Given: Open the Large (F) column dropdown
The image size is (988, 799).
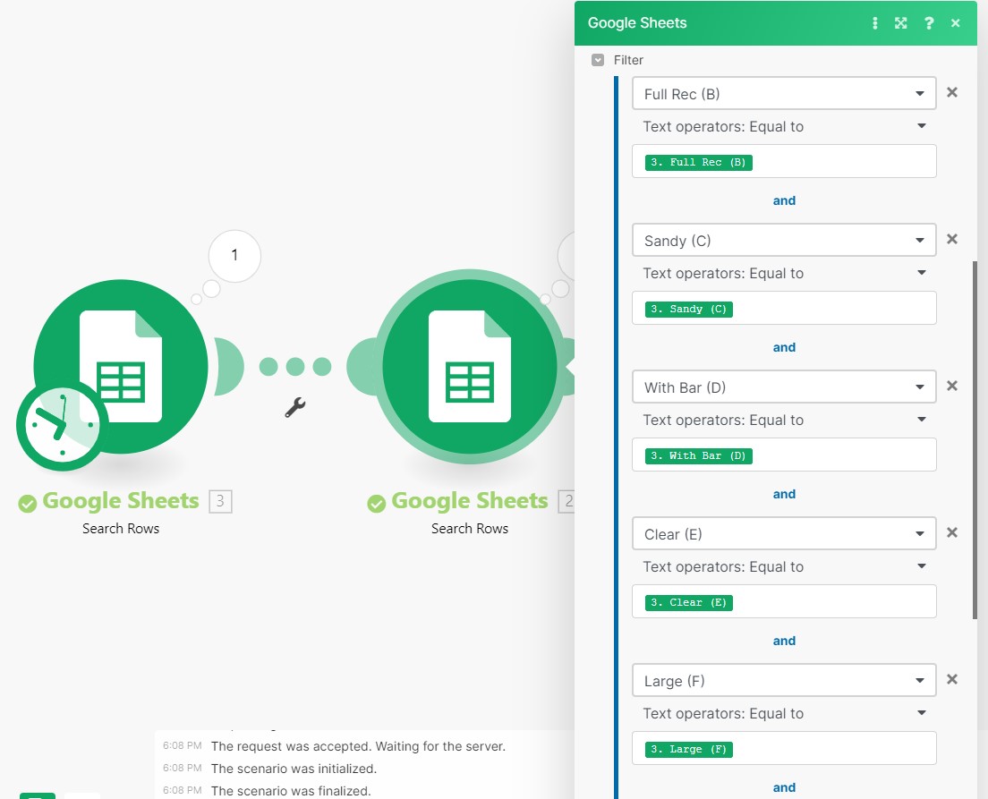Looking at the screenshot, I should point(784,681).
